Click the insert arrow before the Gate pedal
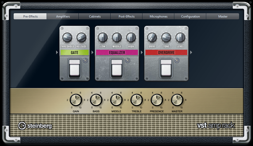This screenshot has height=146, width=253. [x=57, y=52]
